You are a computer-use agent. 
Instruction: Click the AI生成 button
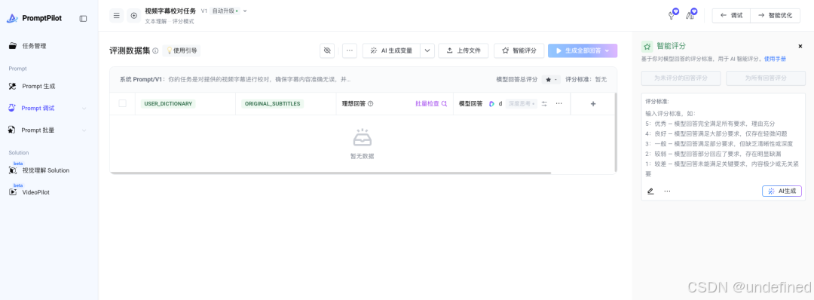click(x=782, y=191)
